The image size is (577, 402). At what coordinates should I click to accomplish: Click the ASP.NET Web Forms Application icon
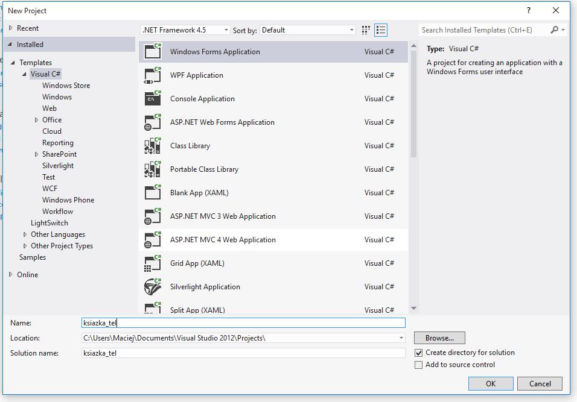click(153, 122)
